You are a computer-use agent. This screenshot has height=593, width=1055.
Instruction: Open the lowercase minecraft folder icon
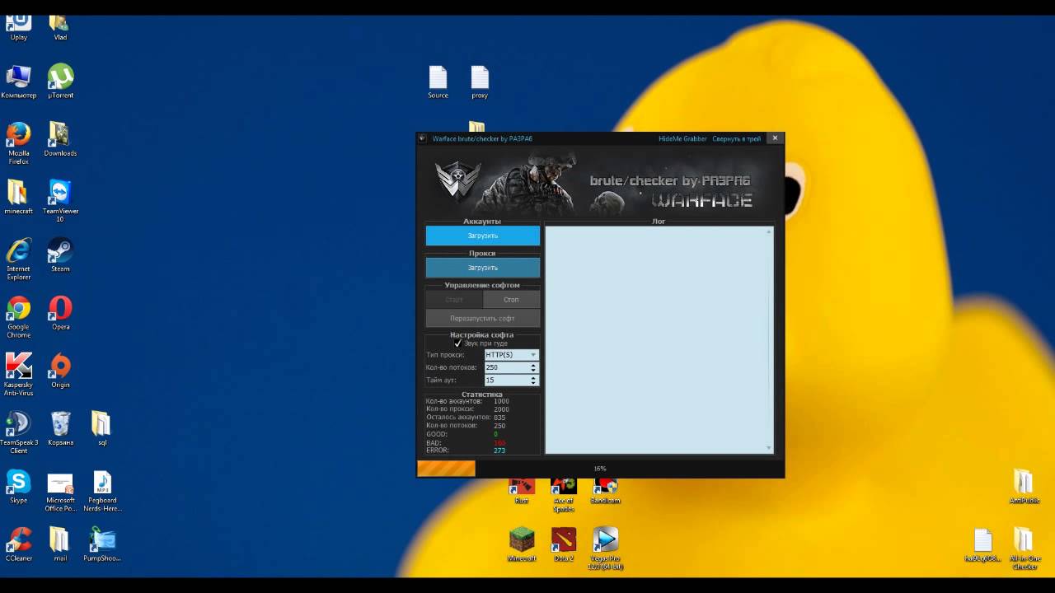click(18, 198)
